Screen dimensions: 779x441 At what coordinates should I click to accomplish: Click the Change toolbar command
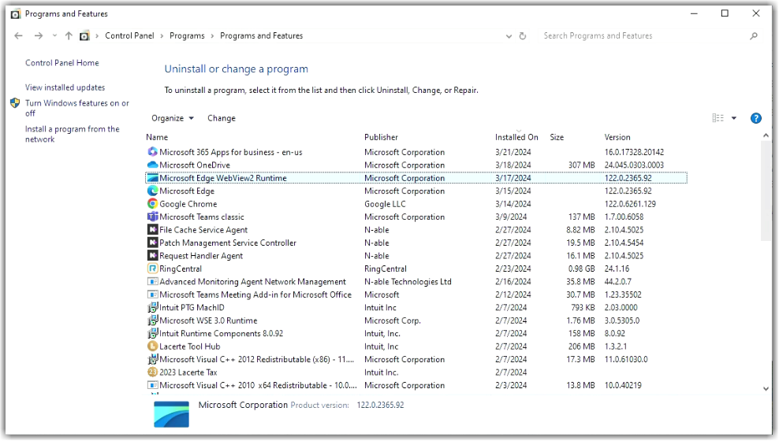(222, 118)
